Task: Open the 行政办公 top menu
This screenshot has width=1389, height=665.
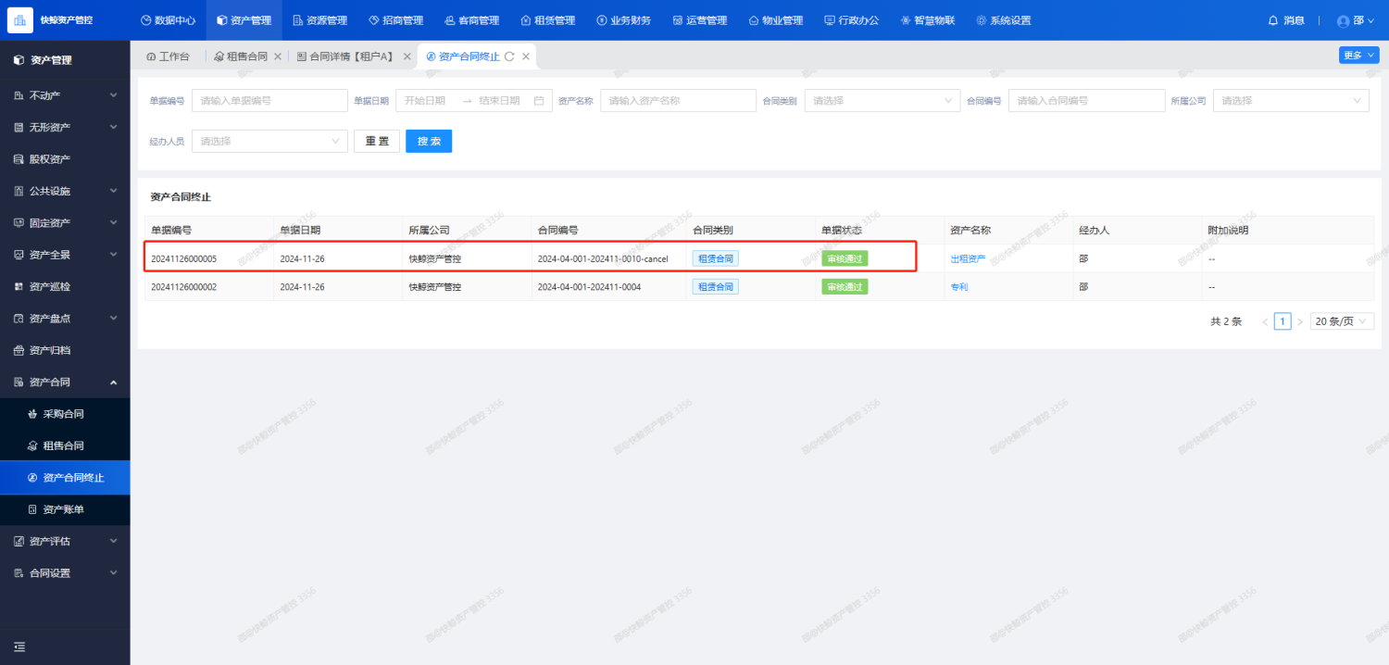Action: pyautogui.click(x=851, y=20)
